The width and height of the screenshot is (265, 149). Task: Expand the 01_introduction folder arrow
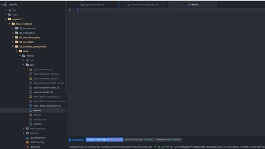(x=13, y=29)
